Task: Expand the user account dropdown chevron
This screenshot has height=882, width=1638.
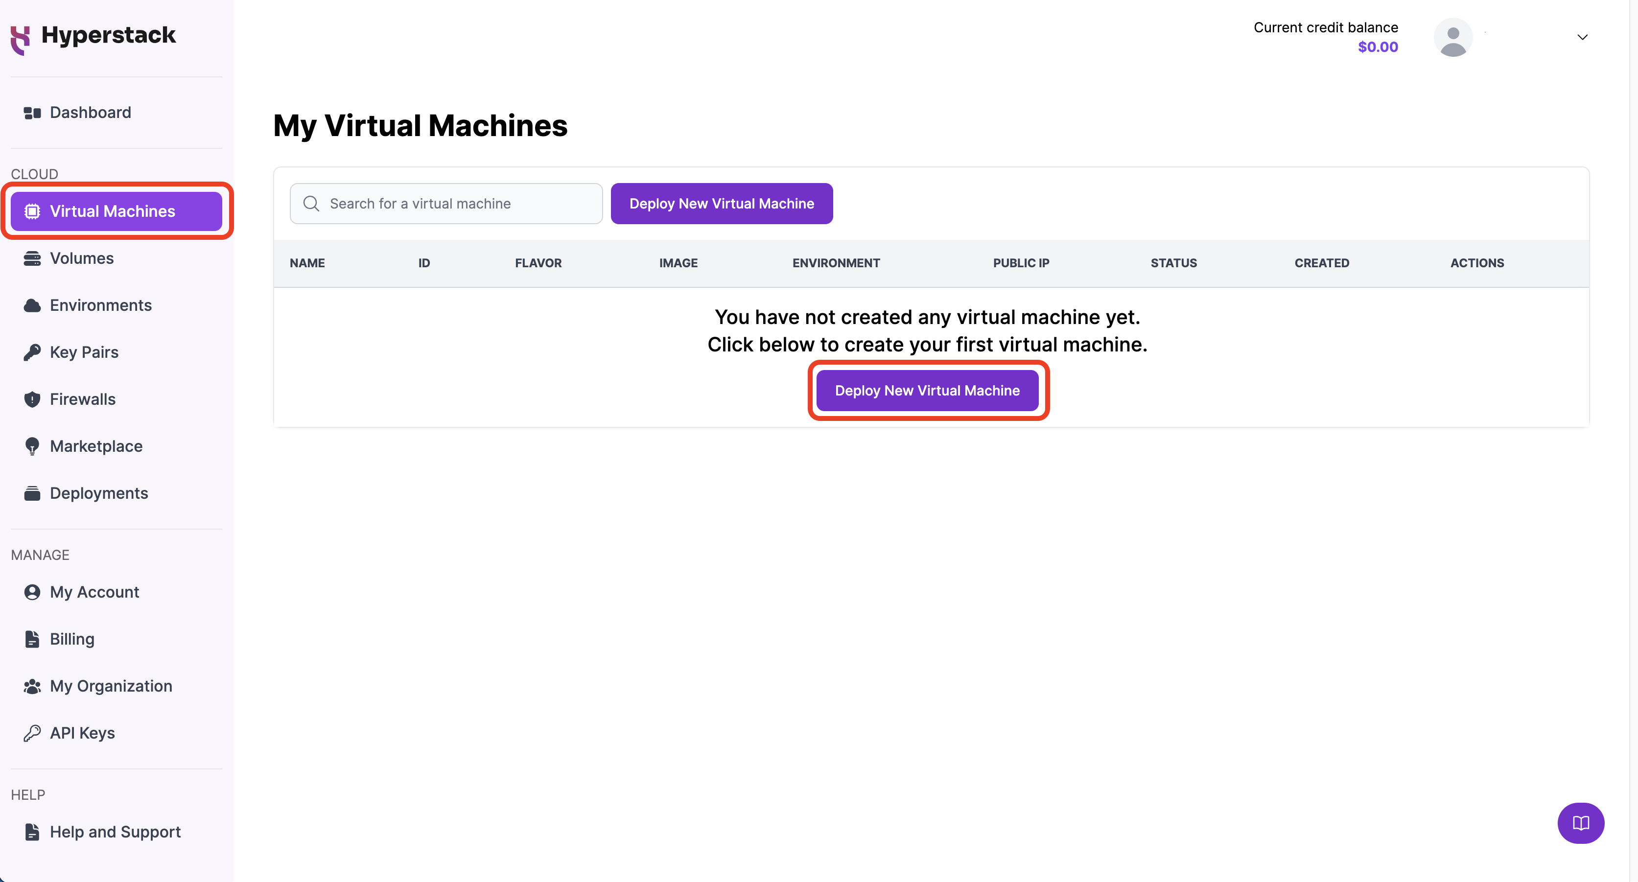Action: coord(1582,37)
